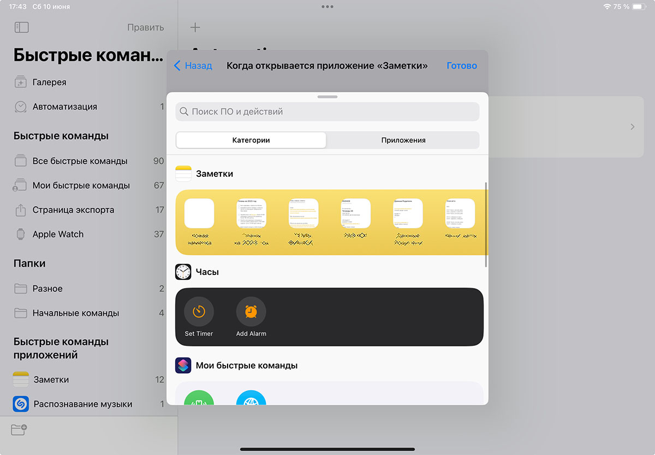Open first blank note thumbnail
Viewport: 655px width, 455px height.
pos(199,213)
